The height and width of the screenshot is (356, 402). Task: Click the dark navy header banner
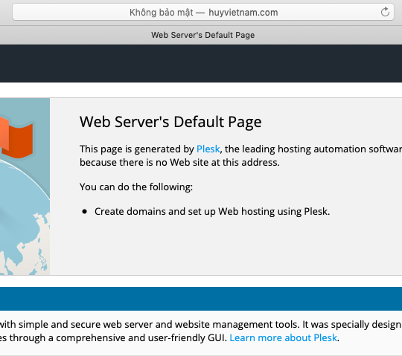201,63
